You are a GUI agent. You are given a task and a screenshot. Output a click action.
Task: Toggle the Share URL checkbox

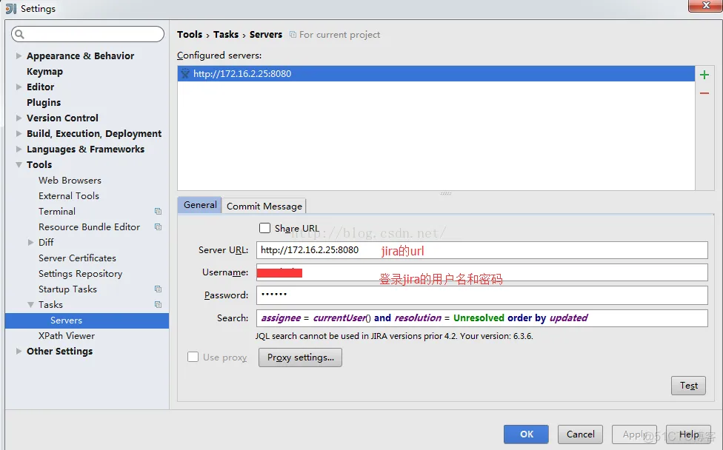(264, 228)
